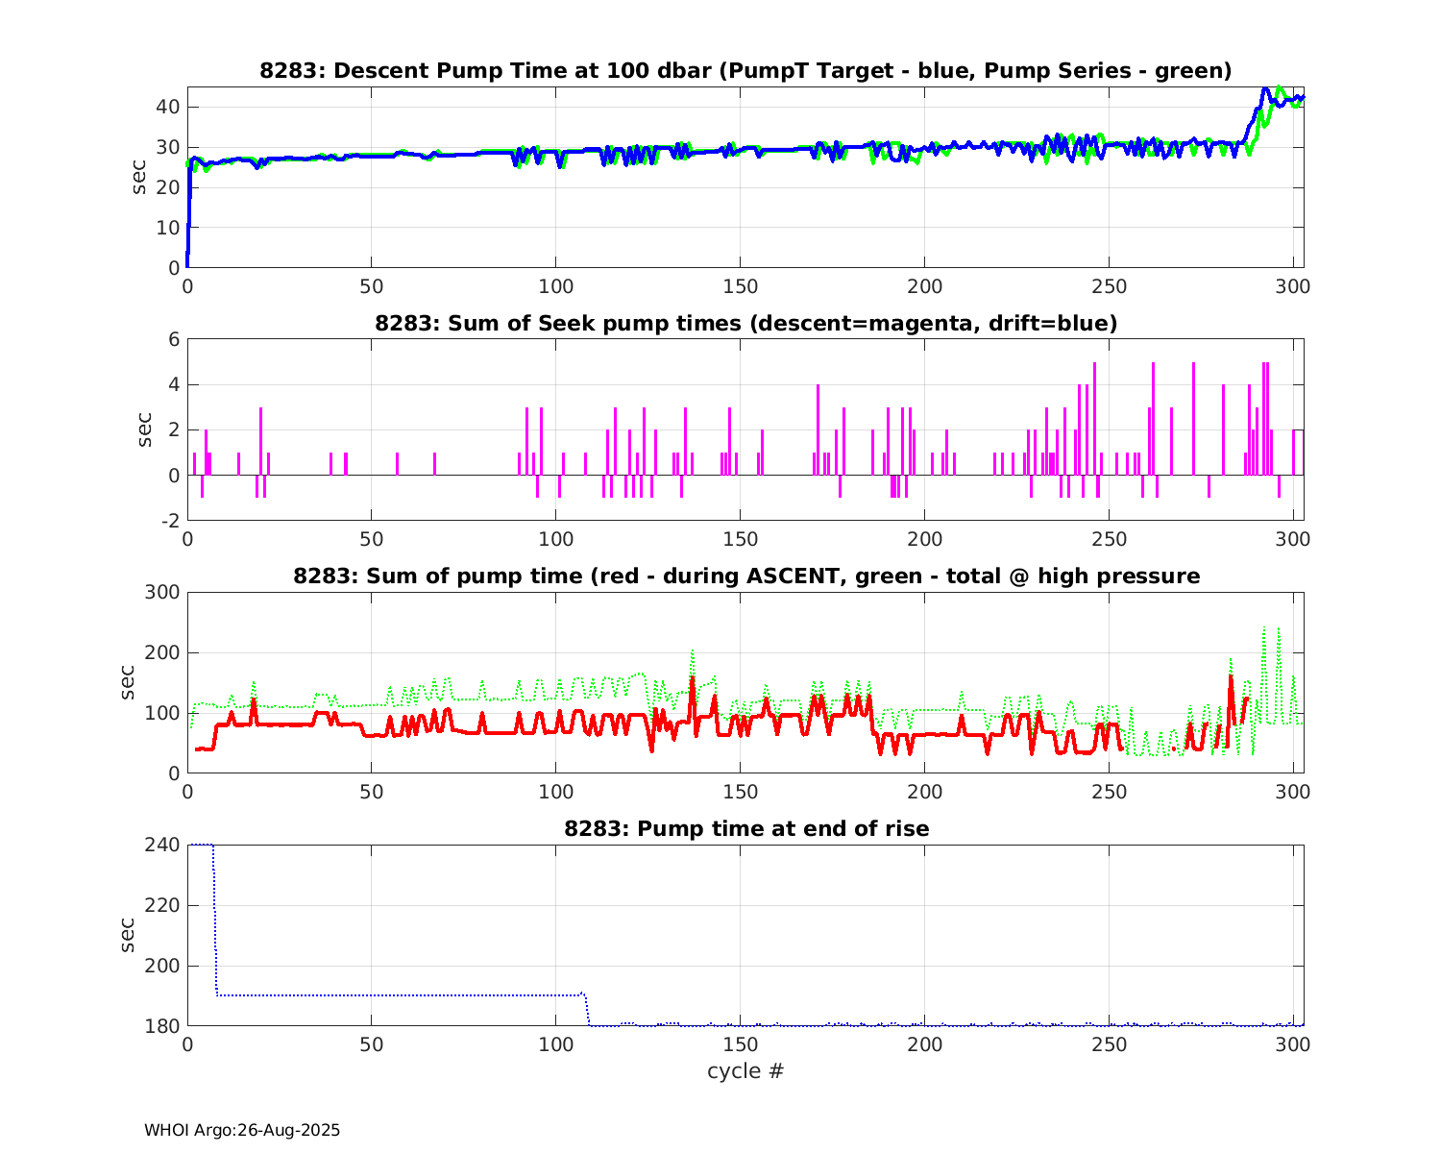Viewport: 1441px width, 1153px height.
Task: Click the WHOI Argo date stamp text
Action: [x=242, y=1130]
